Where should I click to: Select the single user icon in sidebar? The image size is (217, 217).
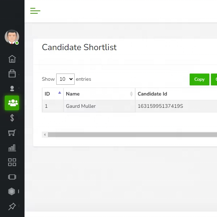click(x=12, y=88)
